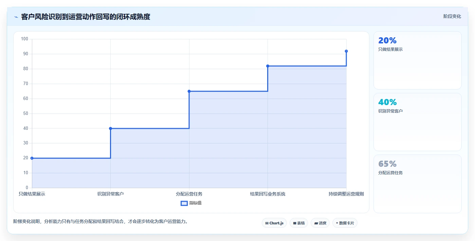
Task: Click the y-axis tick label 70
Action: pos(26,84)
